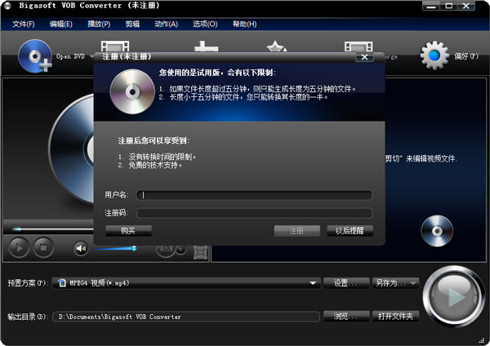Image resolution: width=490 pixels, height=346 pixels.
Task: Click the 打开文件夹 button
Action: click(396, 316)
